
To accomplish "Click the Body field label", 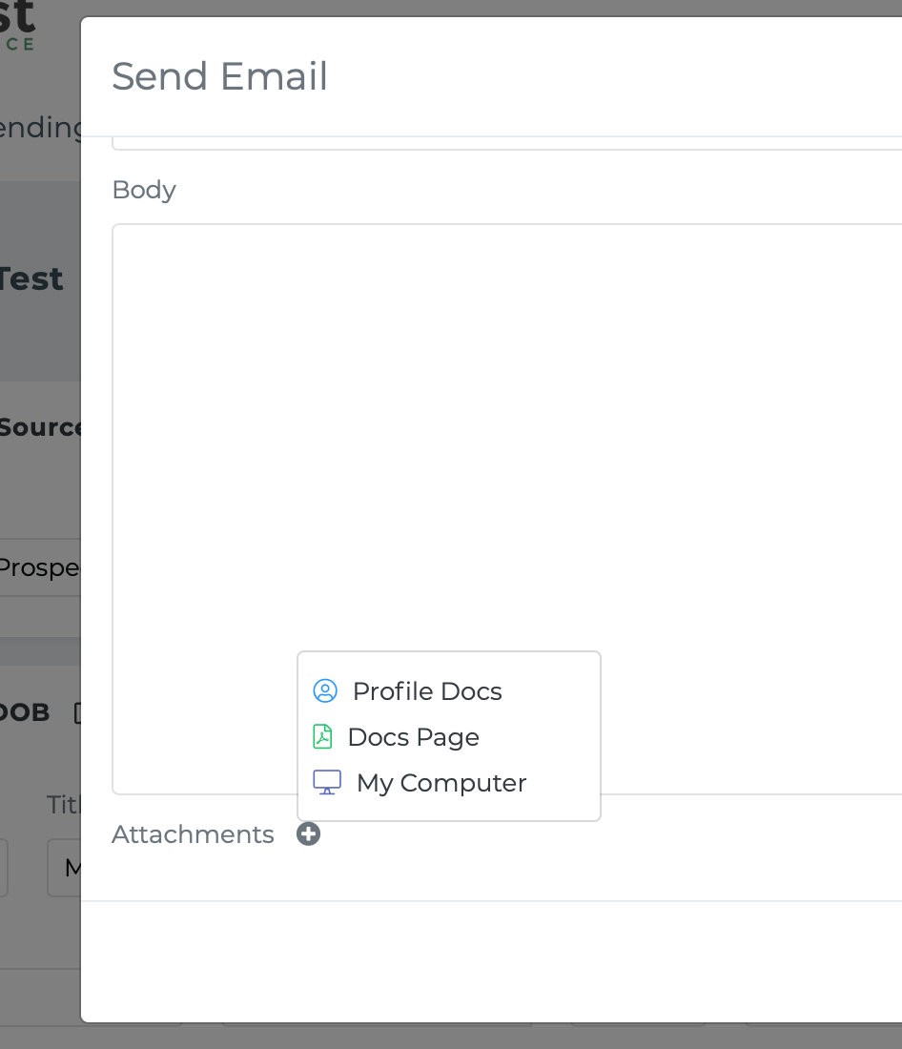I will pos(144,190).
